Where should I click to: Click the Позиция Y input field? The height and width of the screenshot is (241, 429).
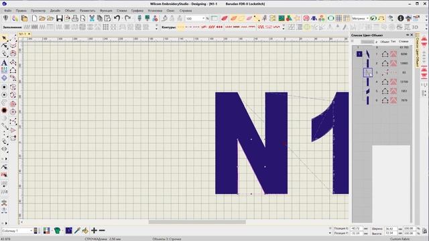(x=356, y=234)
